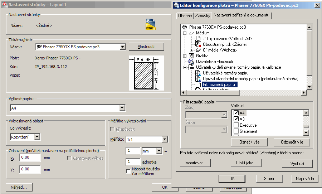Click the X offset input field
Viewport: 322px width, 194px height.
(30, 158)
